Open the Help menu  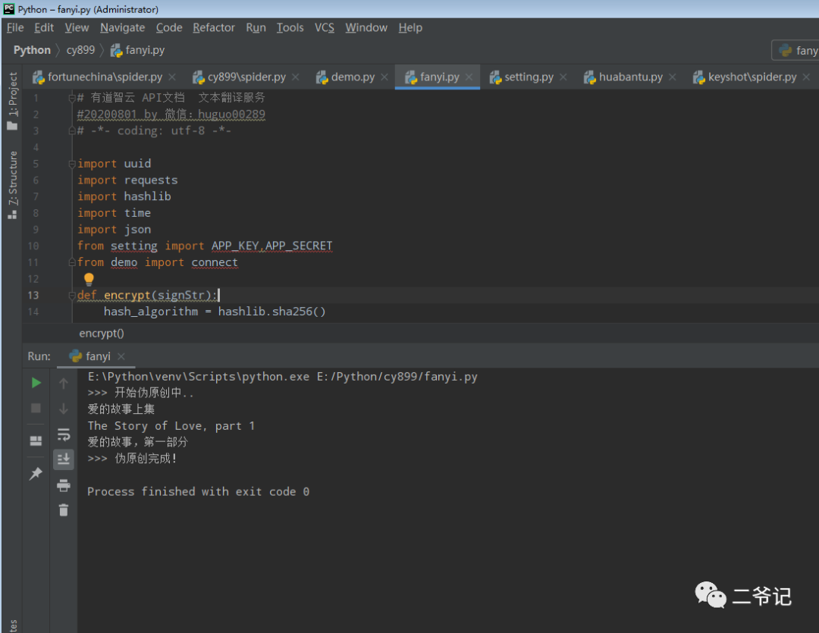410,28
